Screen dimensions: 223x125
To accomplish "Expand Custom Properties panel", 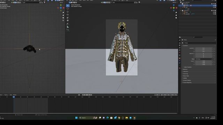I will coord(187,83).
